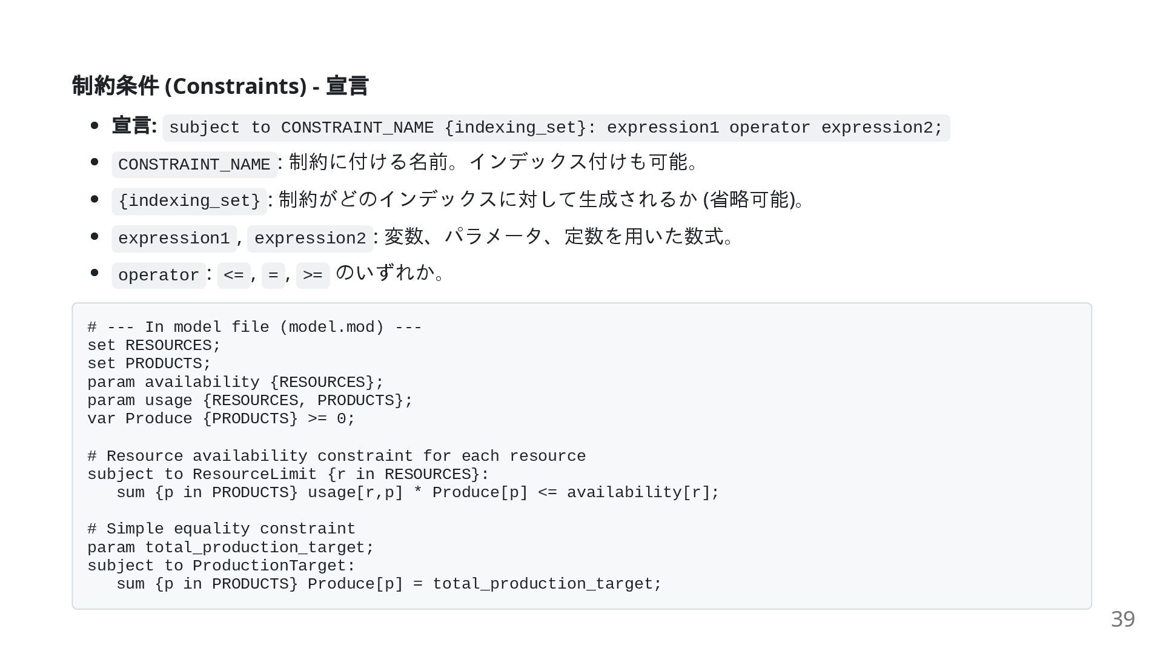Click the >= operator code chip
The height and width of the screenshot is (654, 1163).
[313, 276]
